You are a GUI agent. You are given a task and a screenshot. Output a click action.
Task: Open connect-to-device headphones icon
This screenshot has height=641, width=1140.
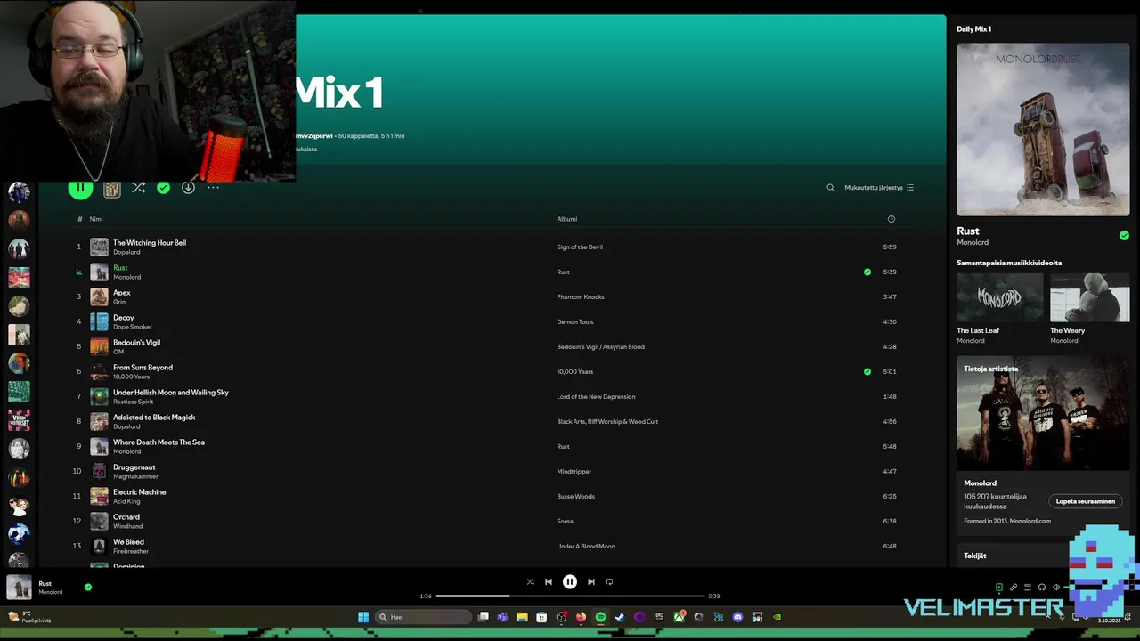pos(1042,587)
